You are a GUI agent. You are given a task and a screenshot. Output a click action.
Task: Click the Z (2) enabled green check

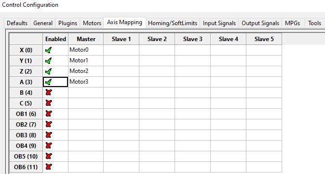tap(49, 71)
